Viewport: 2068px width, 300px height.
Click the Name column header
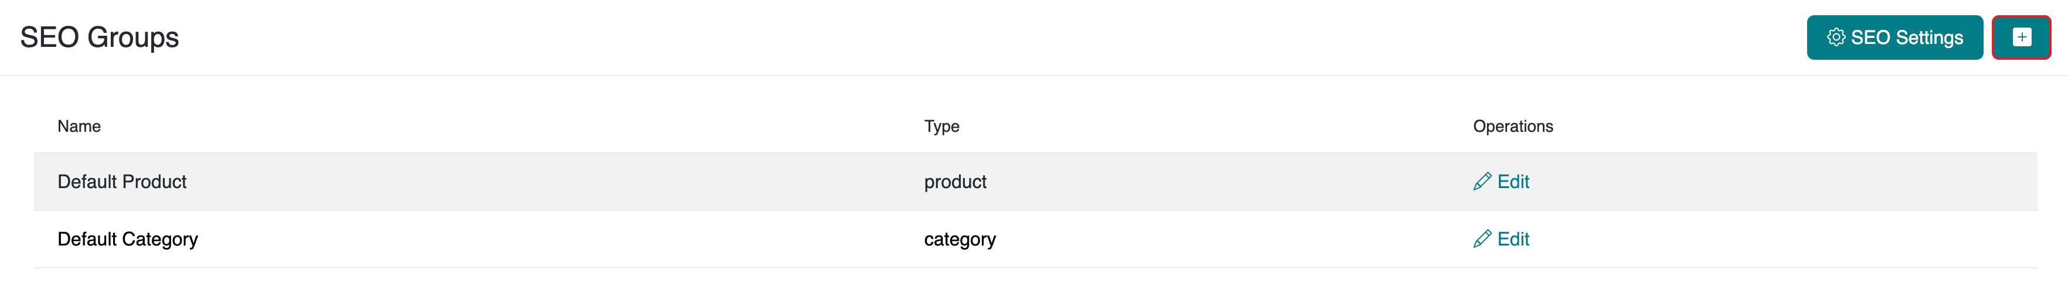(79, 127)
